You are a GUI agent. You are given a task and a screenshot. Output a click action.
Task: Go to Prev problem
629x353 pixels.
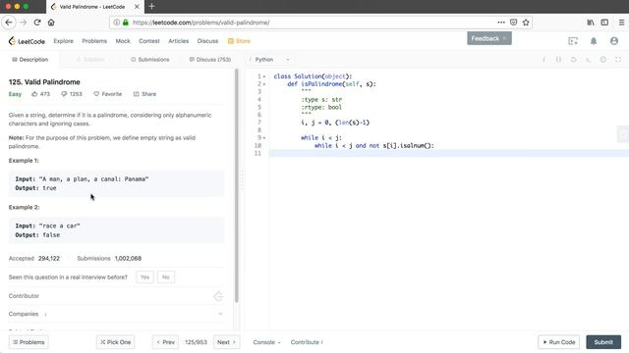point(166,342)
